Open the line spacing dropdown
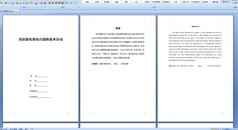Viewport: 238px width, 130px height. pyautogui.click(x=67, y=3)
